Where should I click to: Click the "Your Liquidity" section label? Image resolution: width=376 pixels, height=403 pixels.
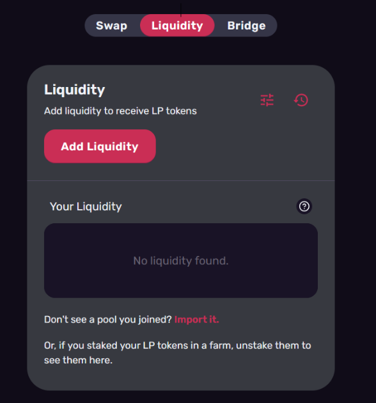coord(86,207)
